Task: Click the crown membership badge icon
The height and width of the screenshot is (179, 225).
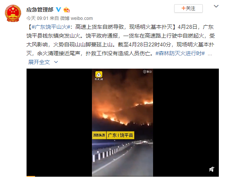Action: click(67, 10)
